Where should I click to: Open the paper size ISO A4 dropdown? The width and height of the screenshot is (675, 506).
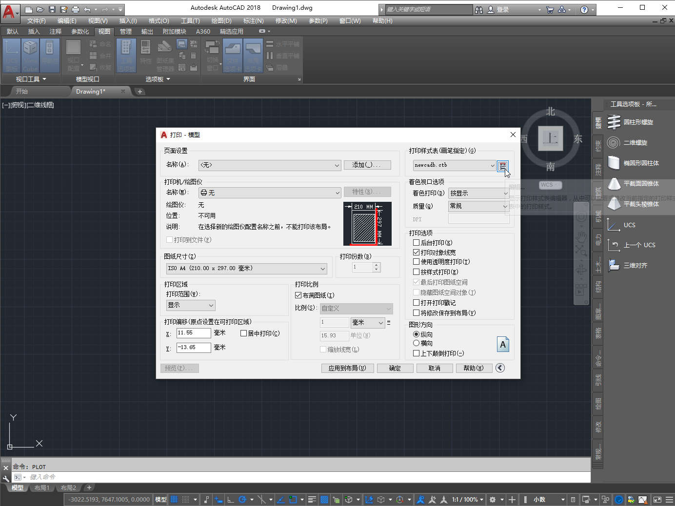click(246, 269)
